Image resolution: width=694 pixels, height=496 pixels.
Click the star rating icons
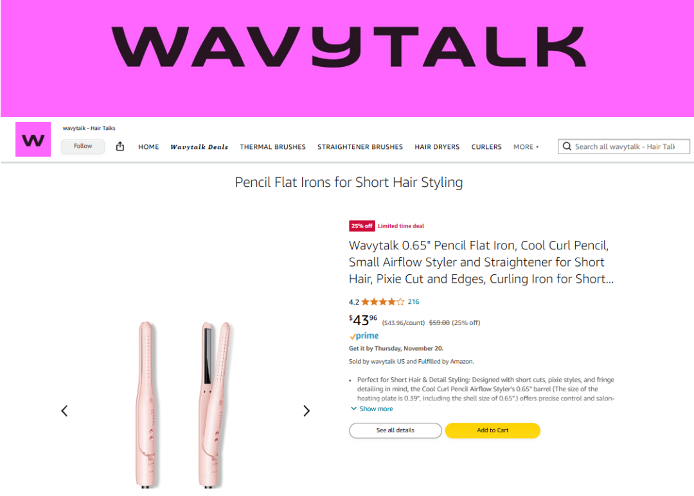coord(383,302)
